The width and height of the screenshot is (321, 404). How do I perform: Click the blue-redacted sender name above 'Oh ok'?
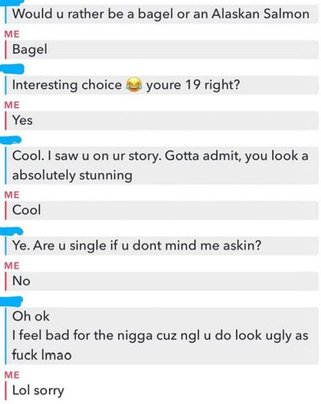(x=11, y=301)
